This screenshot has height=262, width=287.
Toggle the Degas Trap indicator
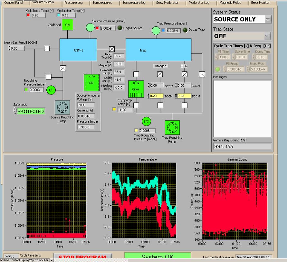[x=185, y=30]
